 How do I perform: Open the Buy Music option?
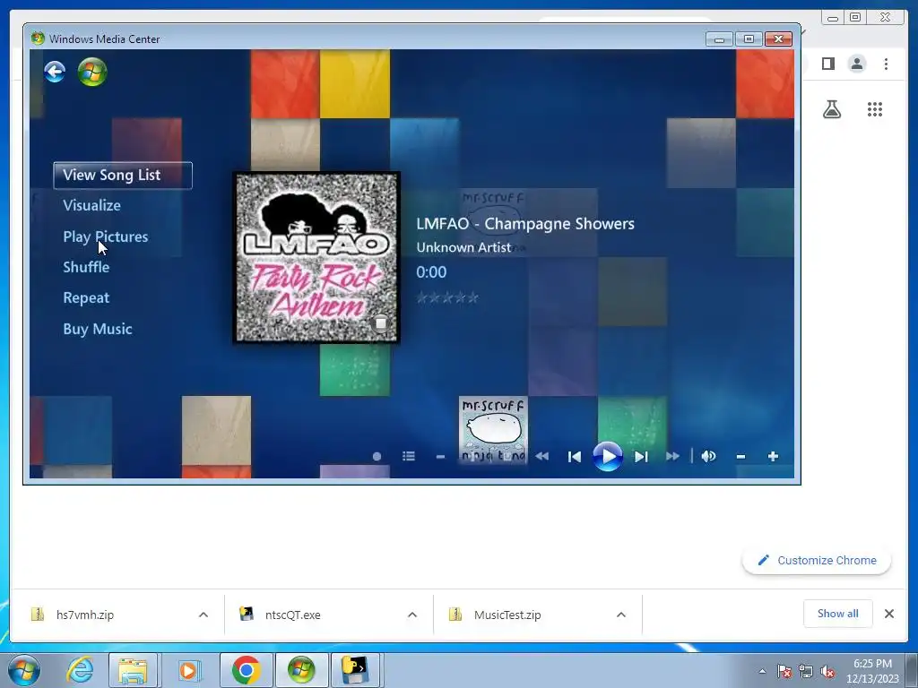(x=97, y=329)
